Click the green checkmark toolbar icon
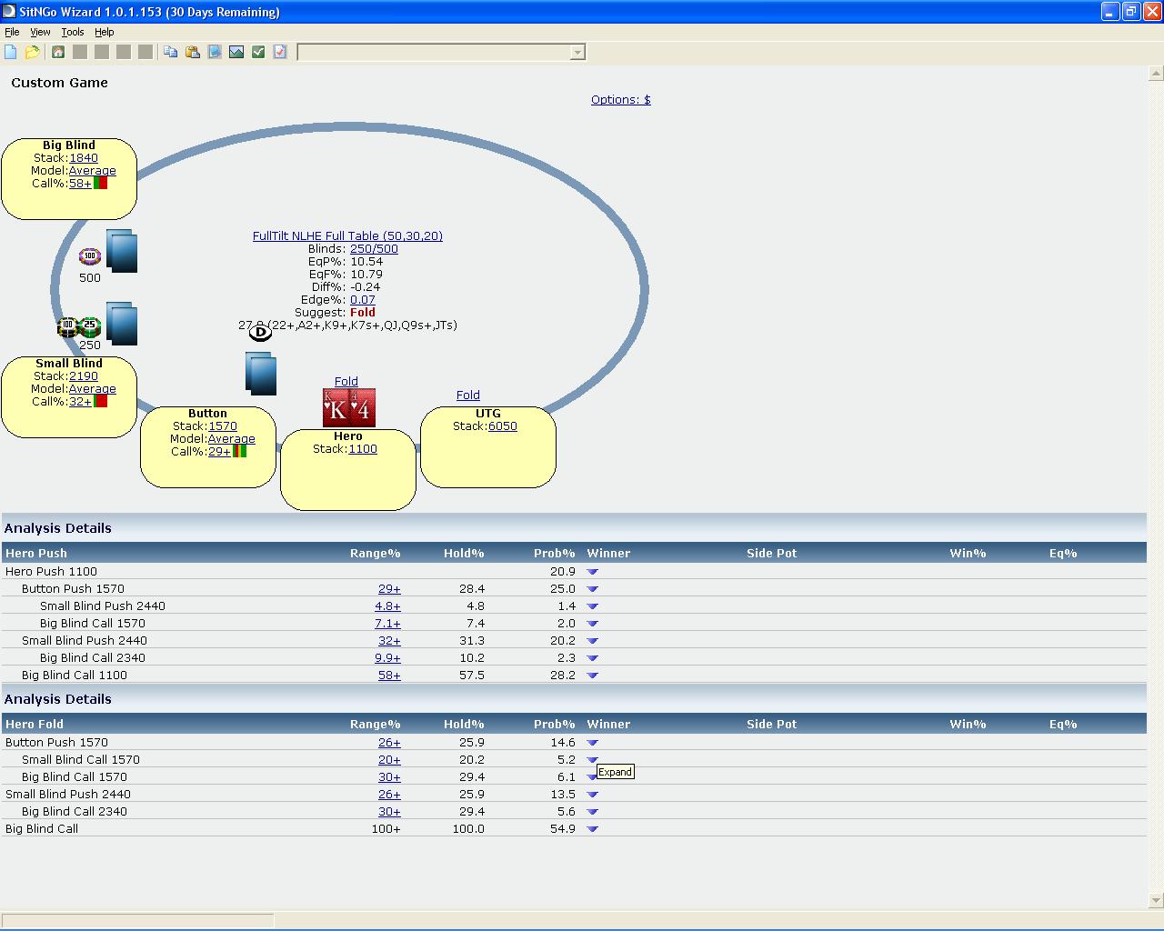 click(258, 52)
